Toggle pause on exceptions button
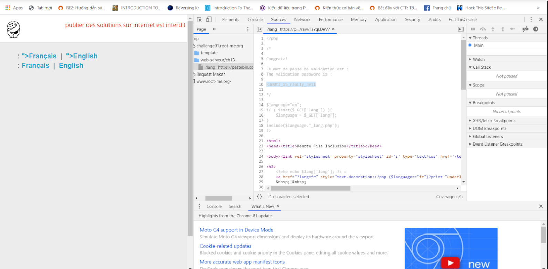 pyautogui.click(x=536, y=29)
